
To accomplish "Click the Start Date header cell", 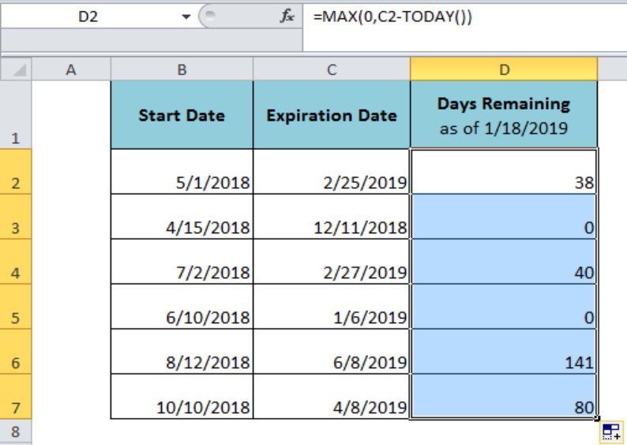I will pos(182,115).
